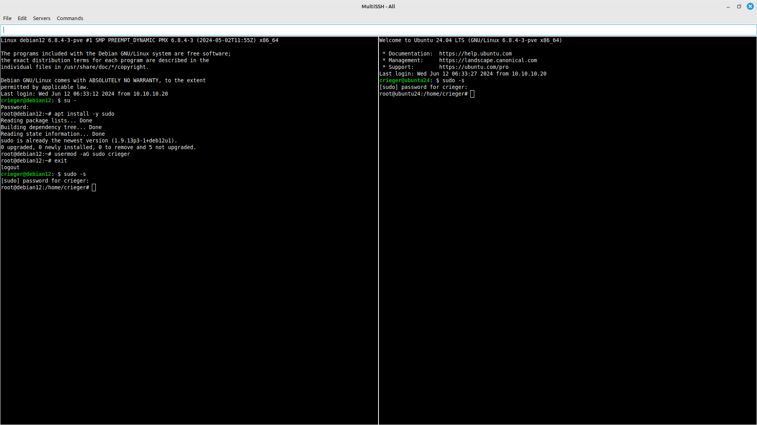The height and width of the screenshot is (425, 757).
Task: Click the https://help.ubuntu.com link text
Action: click(x=475, y=54)
